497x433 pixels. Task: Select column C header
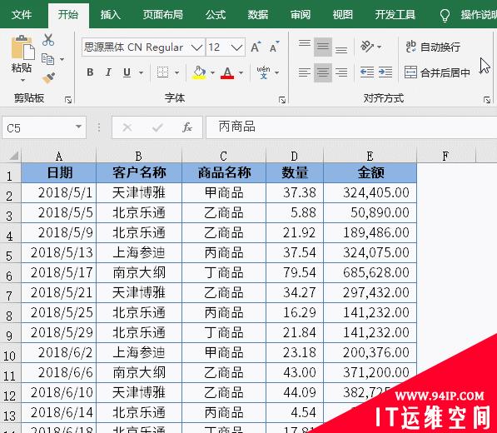coord(223,156)
